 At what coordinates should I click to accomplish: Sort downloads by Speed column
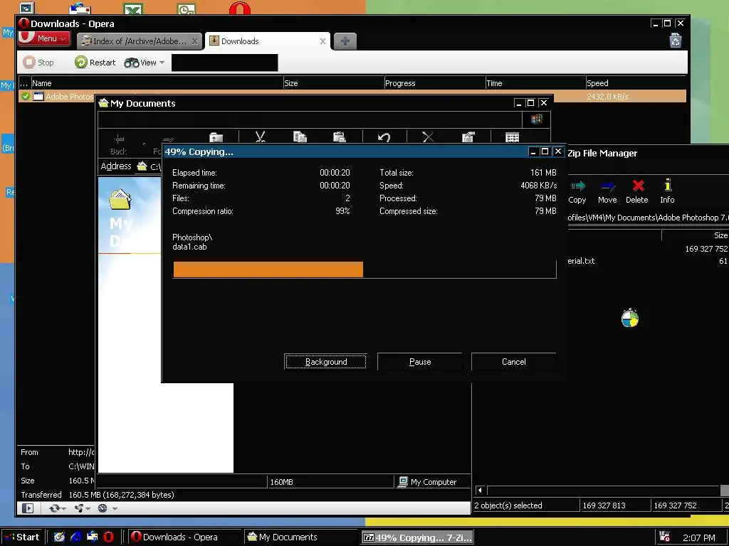(636, 83)
